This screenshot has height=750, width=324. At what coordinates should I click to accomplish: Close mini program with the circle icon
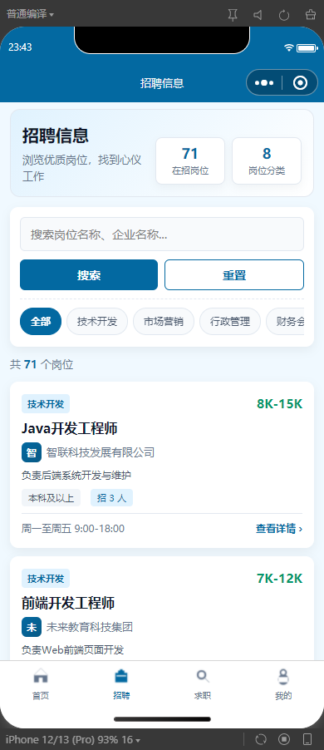[300, 83]
